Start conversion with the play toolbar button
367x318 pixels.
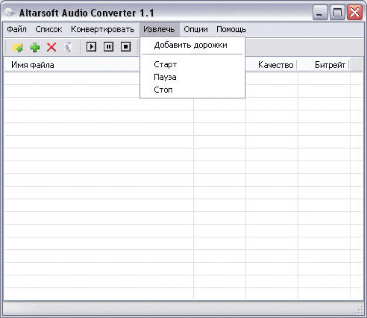click(x=92, y=47)
